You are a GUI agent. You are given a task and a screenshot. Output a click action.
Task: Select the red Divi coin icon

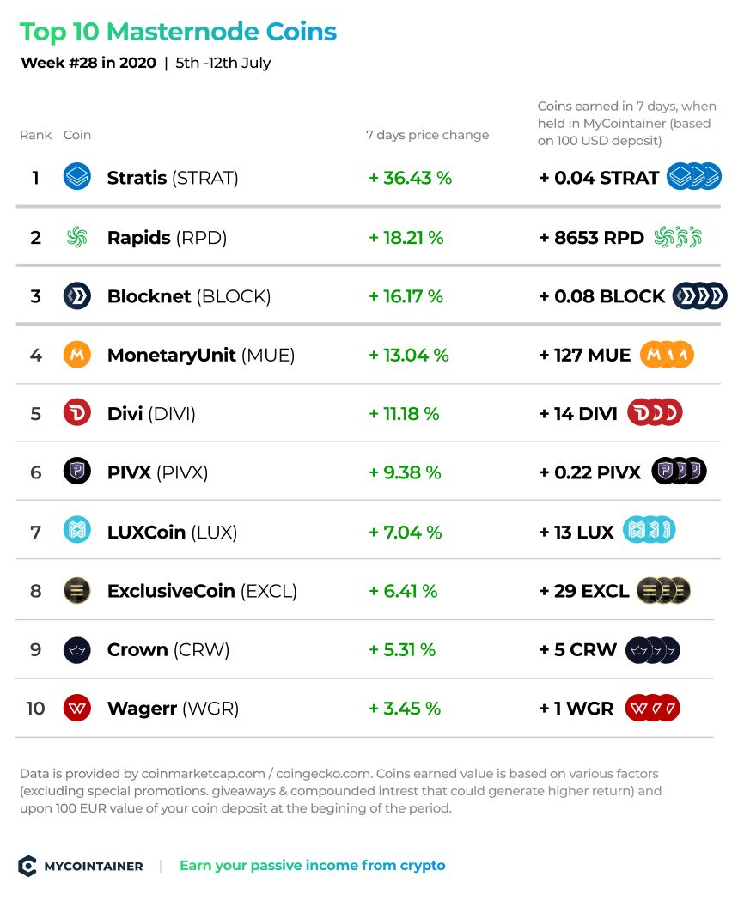[77, 413]
